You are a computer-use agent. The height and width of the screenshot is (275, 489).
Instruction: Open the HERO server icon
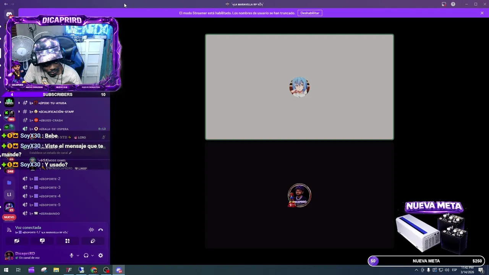pyautogui.click(x=9, y=102)
